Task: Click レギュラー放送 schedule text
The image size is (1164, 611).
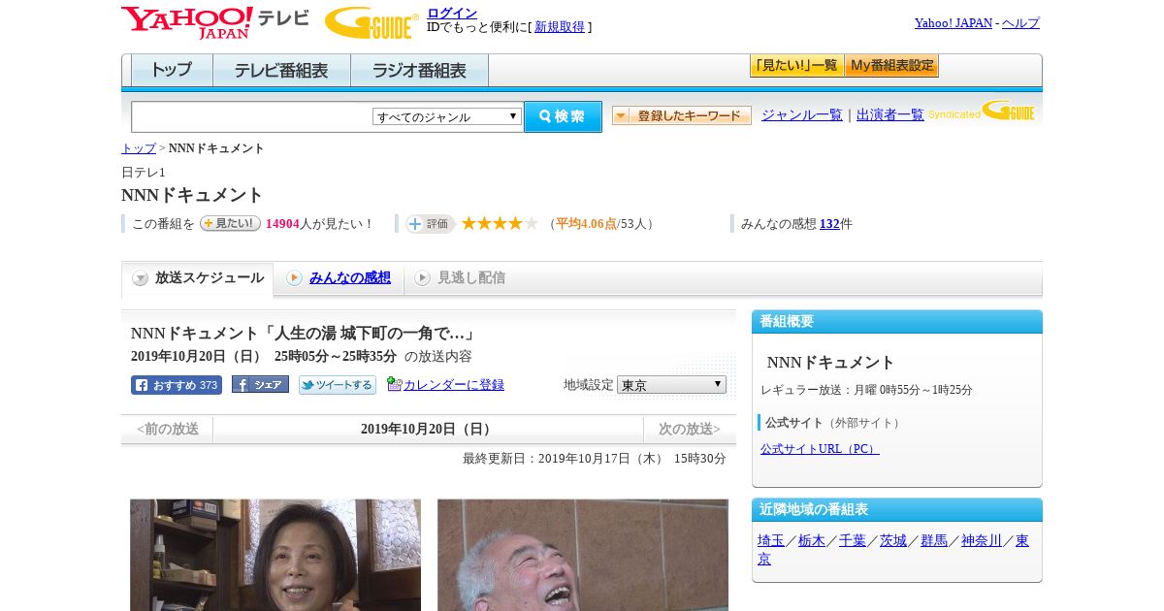Action: (x=866, y=390)
